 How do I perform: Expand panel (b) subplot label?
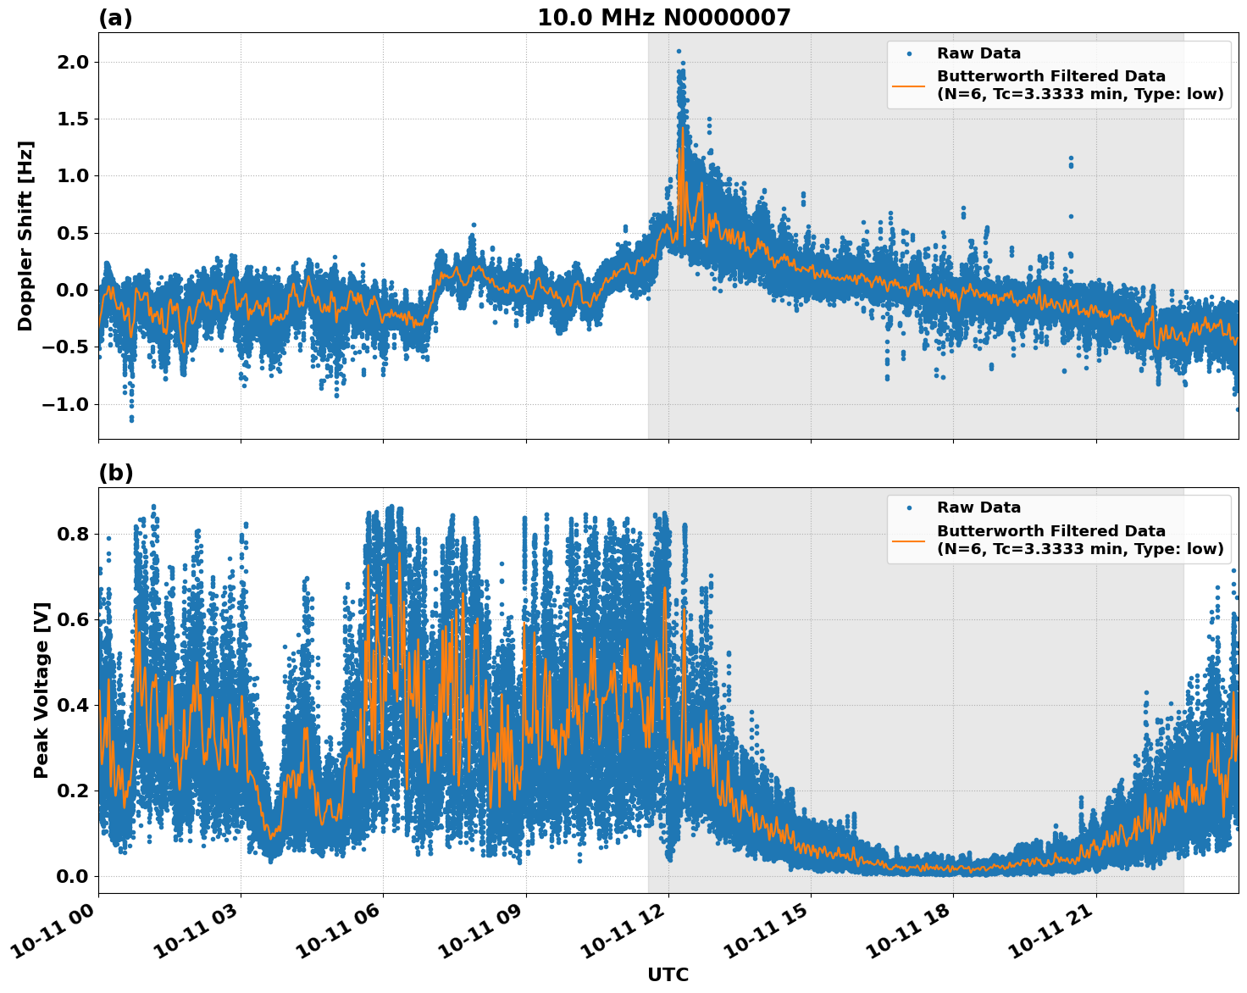tap(115, 473)
